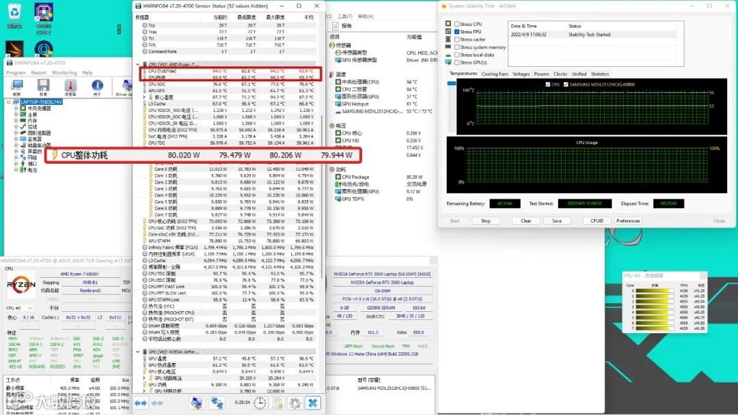Select the CPU SOC sensor row
This screenshot has height=415, width=738.
pyautogui.click(x=228, y=84)
